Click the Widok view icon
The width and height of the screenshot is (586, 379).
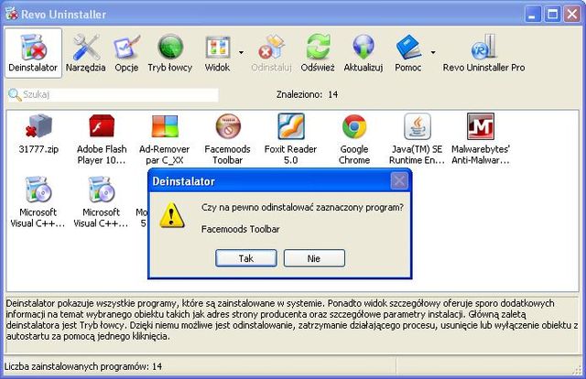[218, 53]
